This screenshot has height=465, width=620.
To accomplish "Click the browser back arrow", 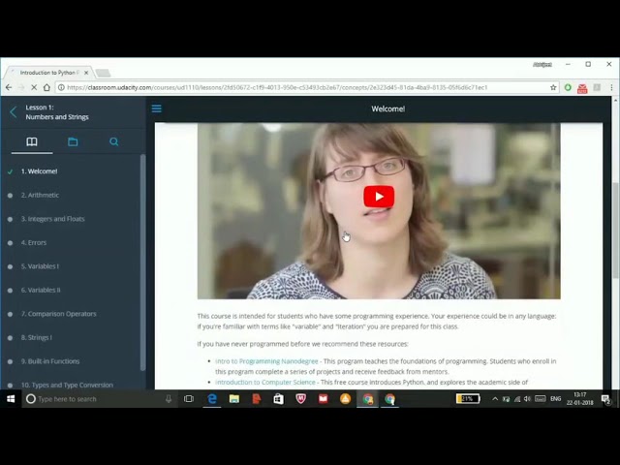I will tap(9, 87).
